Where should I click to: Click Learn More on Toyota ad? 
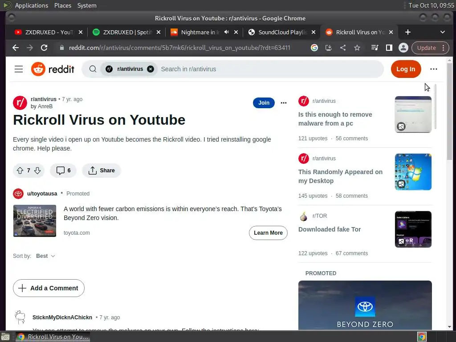[268, 232]
